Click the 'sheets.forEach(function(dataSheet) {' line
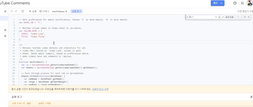 coord(43,76)
